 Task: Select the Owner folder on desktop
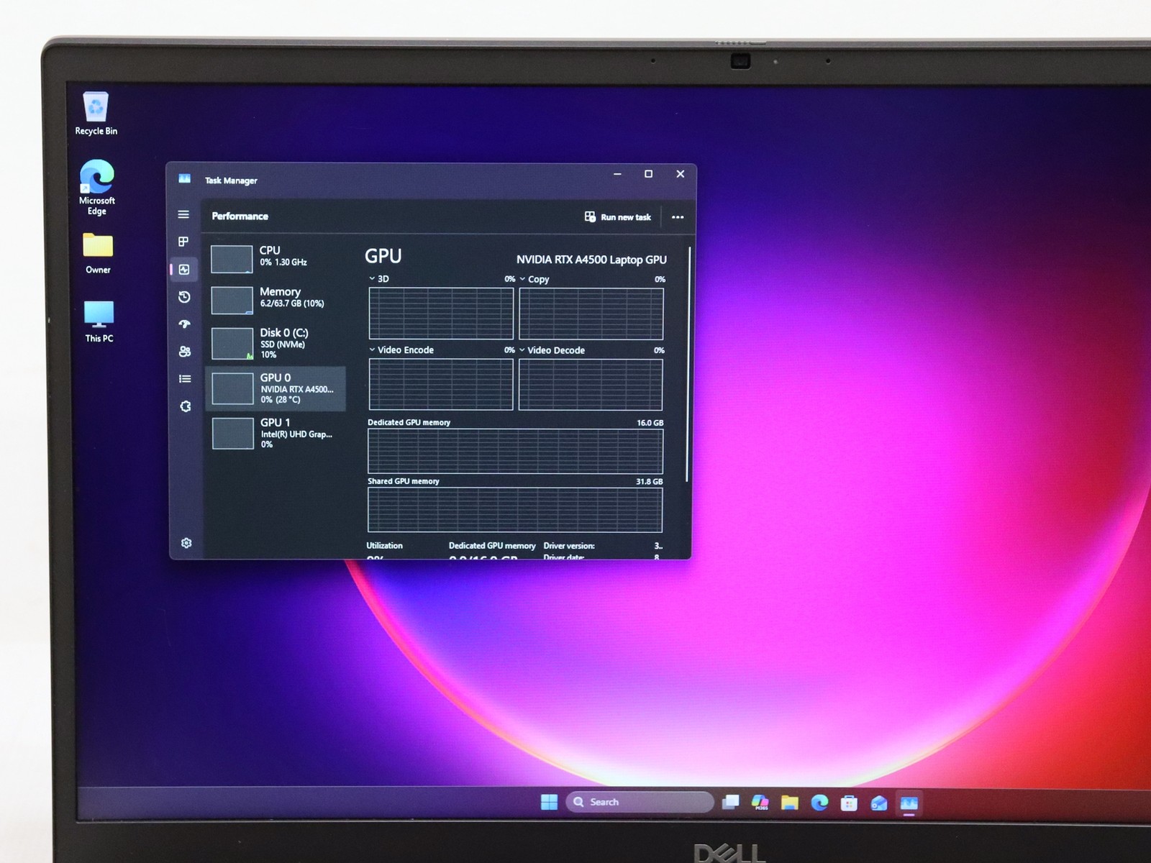(x=98, y=253)
